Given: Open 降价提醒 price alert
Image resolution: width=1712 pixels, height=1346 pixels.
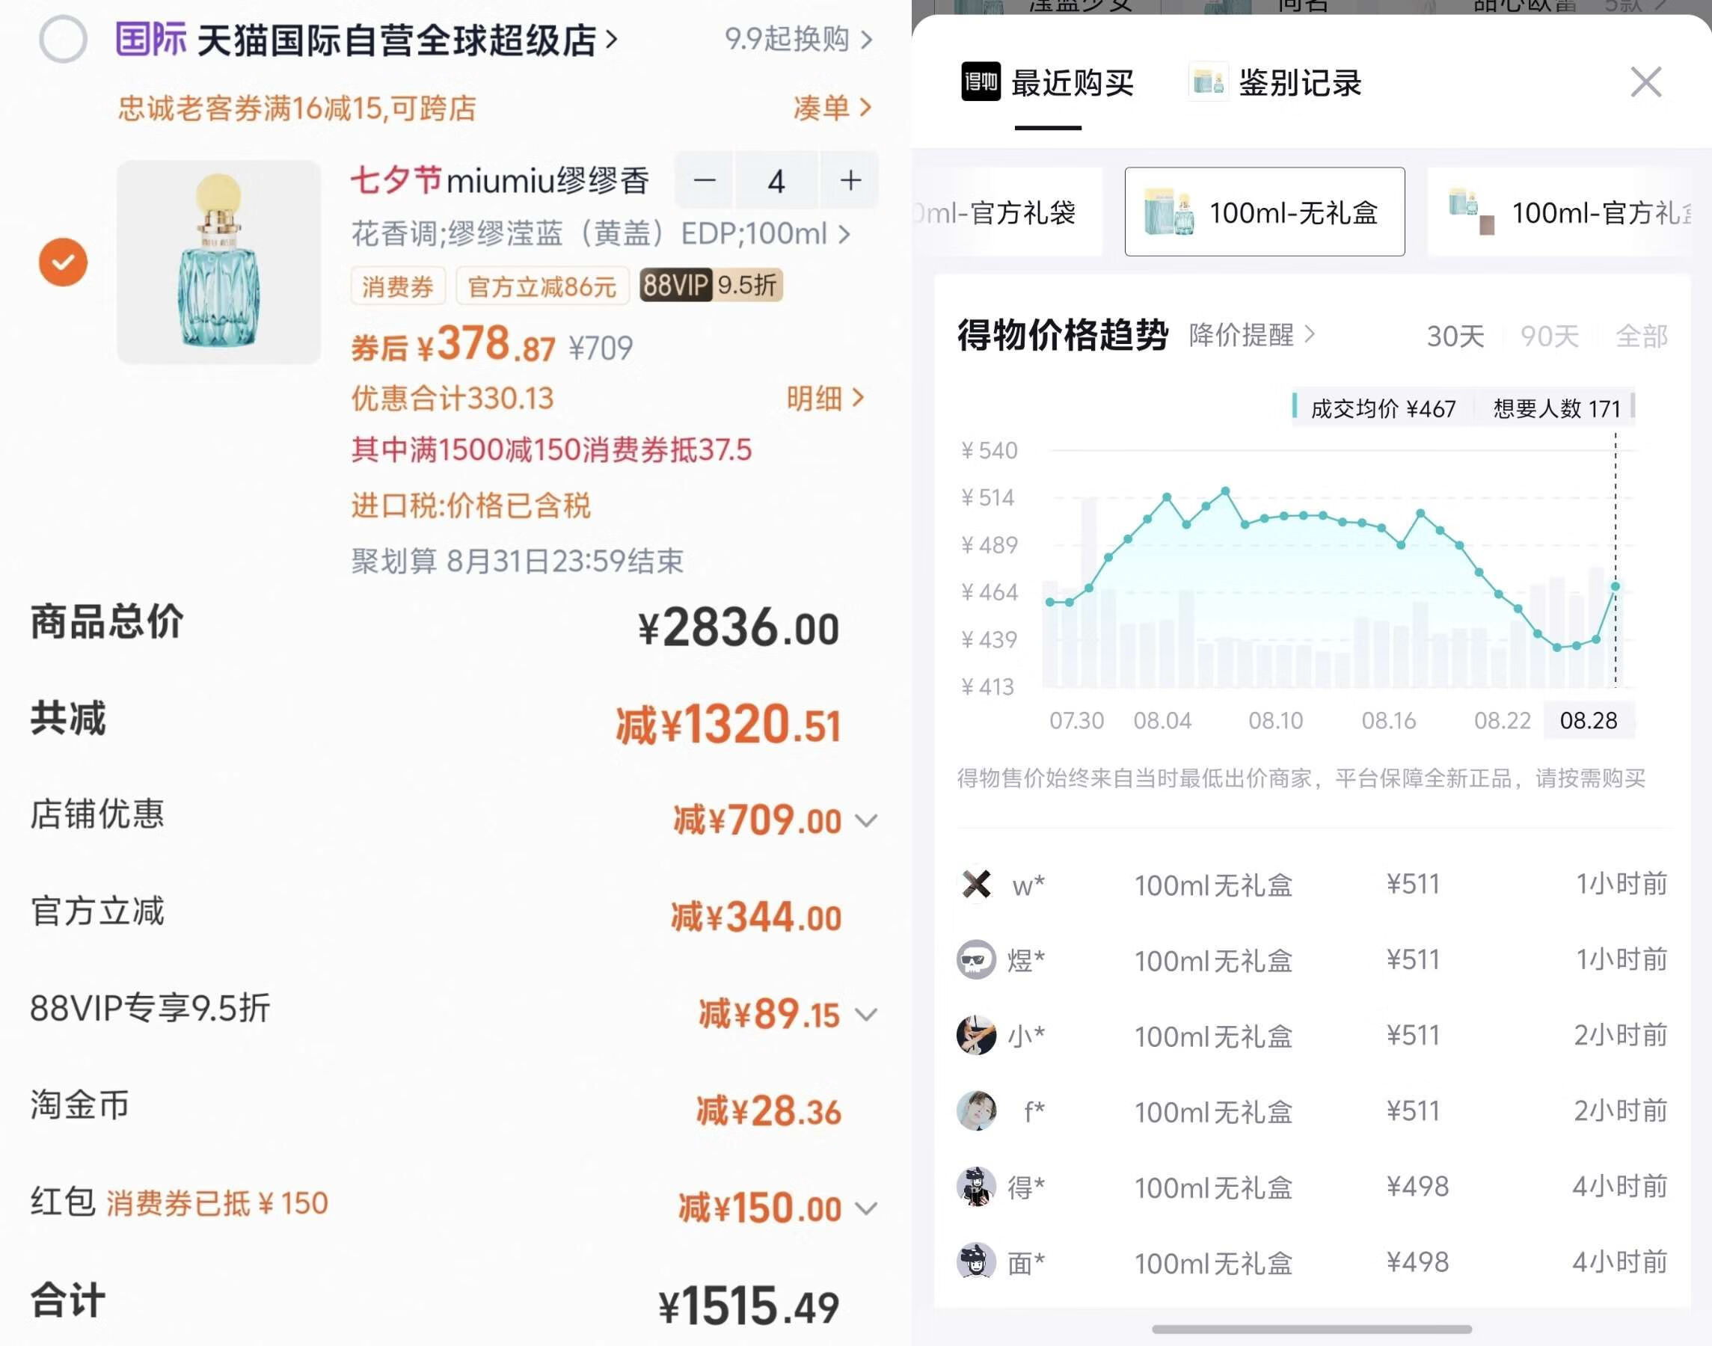Looking at the screenshot, I should tap(1252, 335).
